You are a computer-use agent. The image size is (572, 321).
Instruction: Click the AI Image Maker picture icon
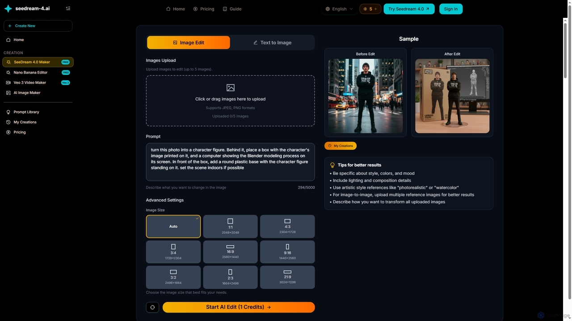[8, 93]
